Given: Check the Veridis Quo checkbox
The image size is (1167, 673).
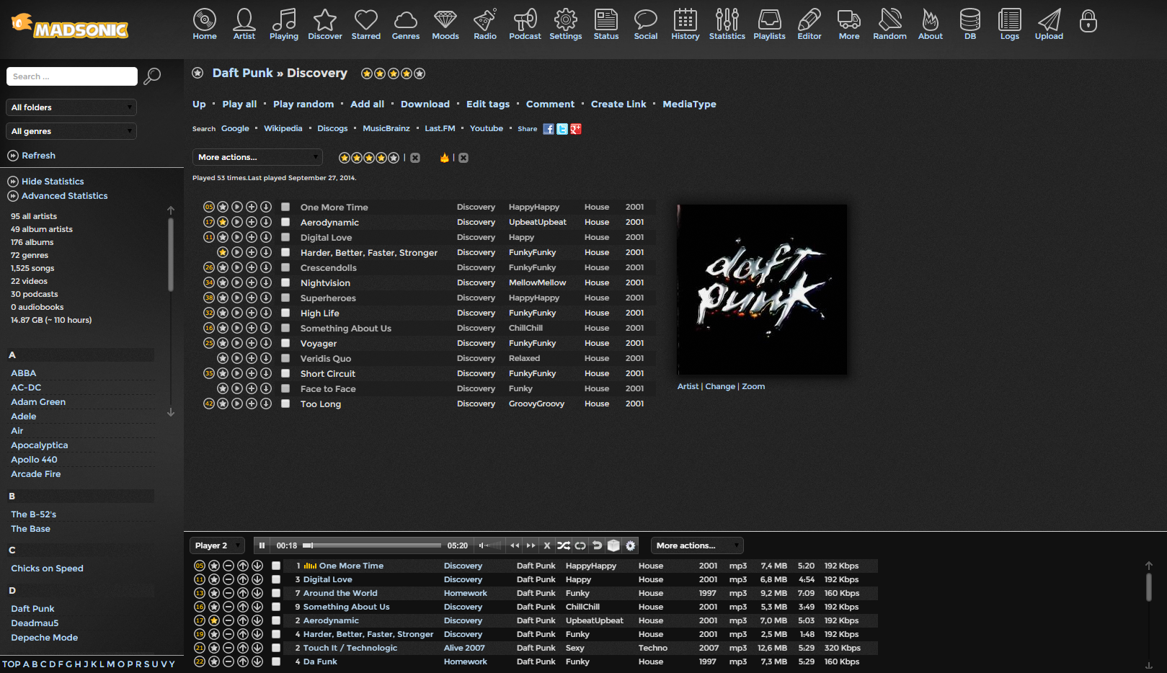Looking at the screenshot, I should click(x=285, y=358).
